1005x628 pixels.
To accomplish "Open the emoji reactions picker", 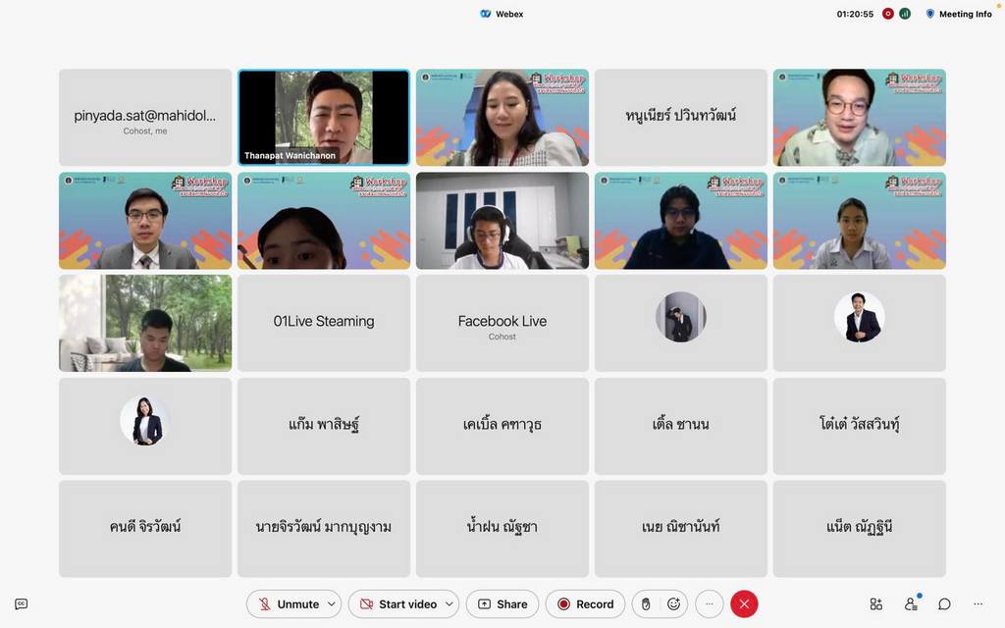I will pos(673,604).
